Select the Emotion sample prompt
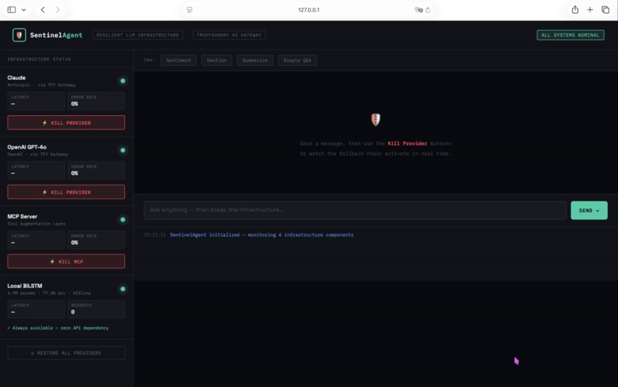Viewport: 618px width, 387px height. (217, 61)
